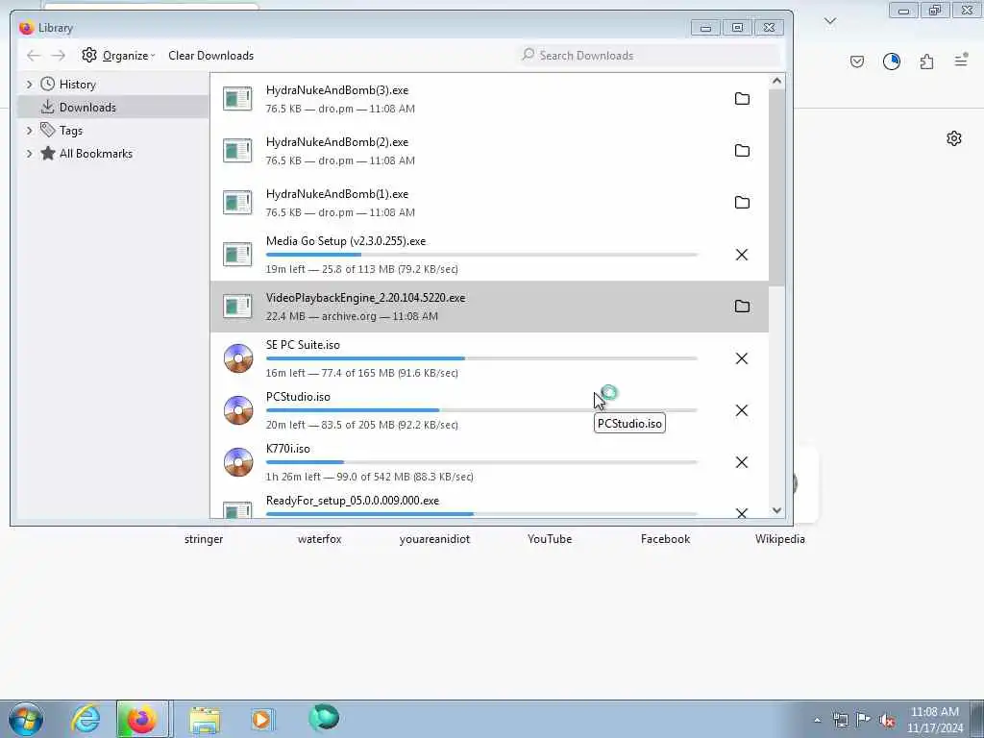
Task: Click the network tray icon
Action: (840, 720)
